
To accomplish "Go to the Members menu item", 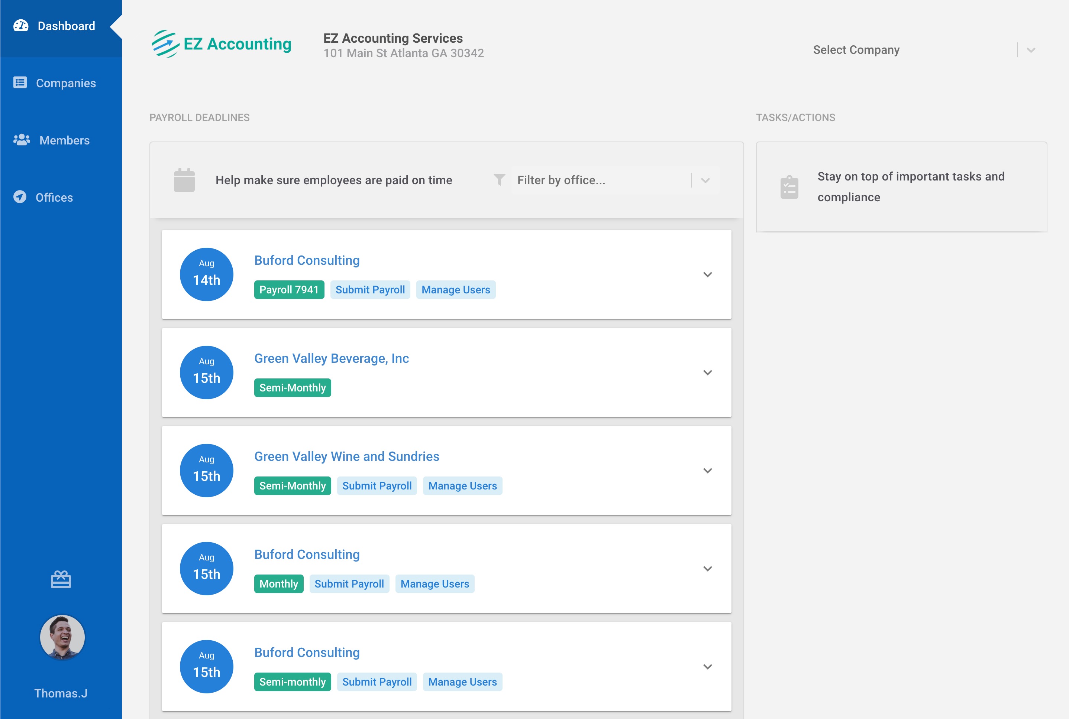I will [x=64, y=140].
